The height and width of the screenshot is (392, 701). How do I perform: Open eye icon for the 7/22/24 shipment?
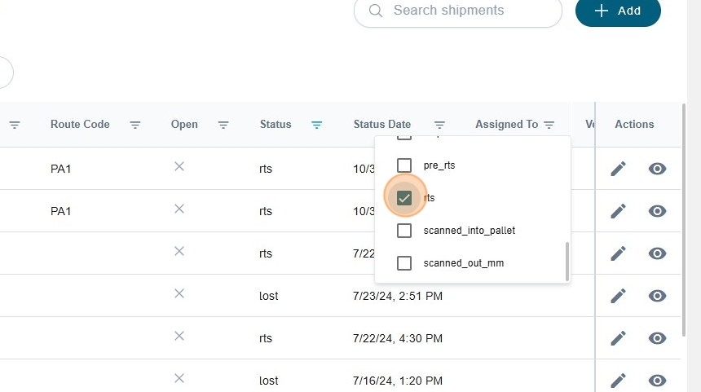coord(658,338)
